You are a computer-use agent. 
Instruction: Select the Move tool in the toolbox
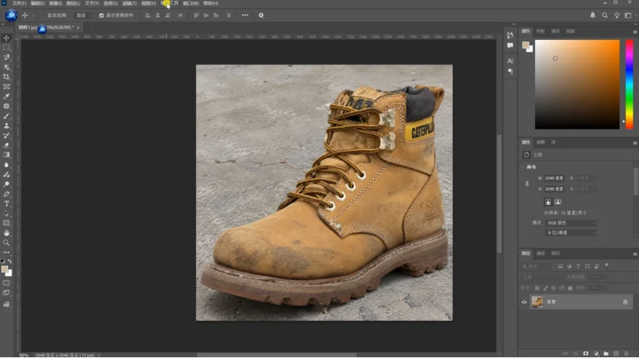pos(7,38)
